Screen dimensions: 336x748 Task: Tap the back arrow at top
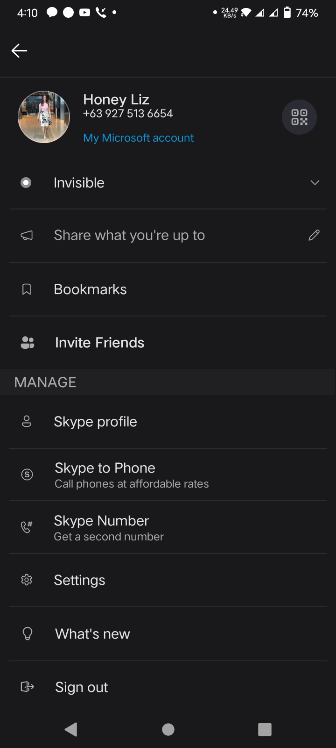(x=19, y=50)
